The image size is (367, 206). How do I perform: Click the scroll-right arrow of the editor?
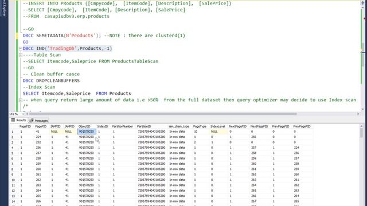[x=358, y=114]
